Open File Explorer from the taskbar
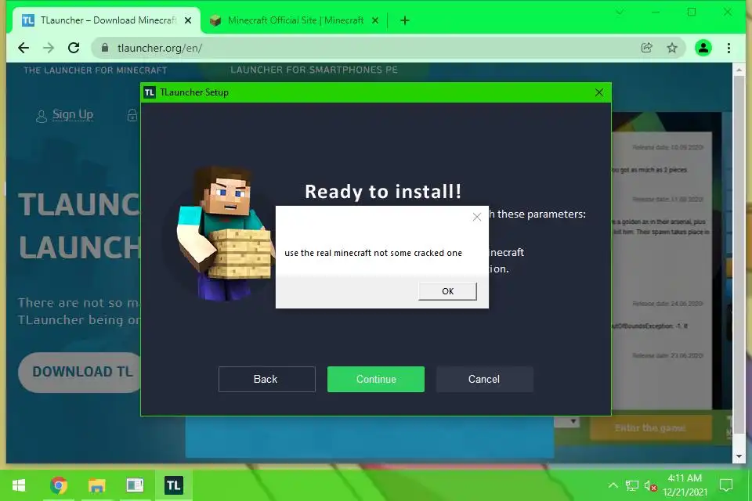Image resolution: width=752 pixels, height=501 pixels. (97, 485)
